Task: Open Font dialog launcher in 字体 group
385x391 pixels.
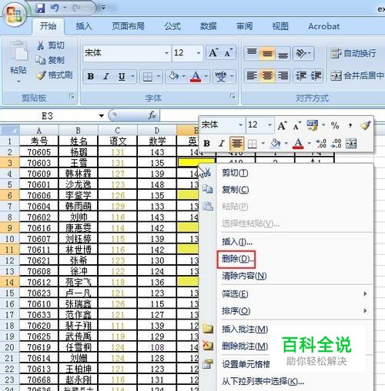Action: (x=233, y=96)
